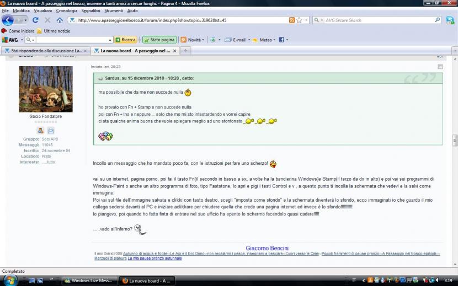Reload the current forum page
The image size is (458, 286).
pos(35,20)
